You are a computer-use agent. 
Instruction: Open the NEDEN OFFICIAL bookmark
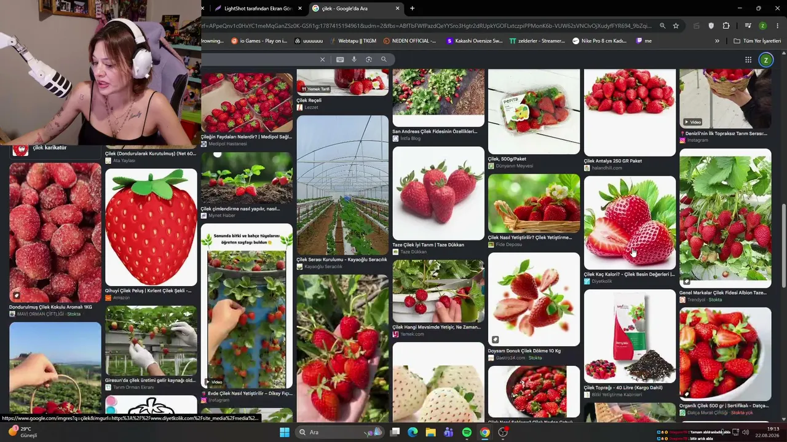409,41
